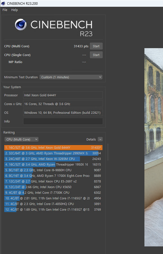Start the CPU Single Core test
The height and width of the screenshot is (254, 163).
coord(96,55)
